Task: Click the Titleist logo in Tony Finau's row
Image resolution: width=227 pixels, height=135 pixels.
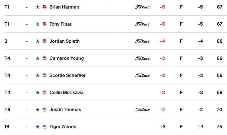Action: (x=142, y=24)
